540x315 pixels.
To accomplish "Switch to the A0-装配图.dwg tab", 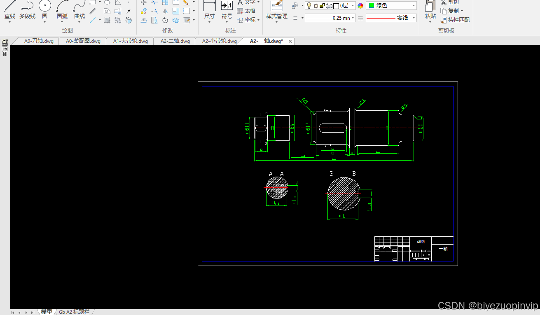I will 83,41.
